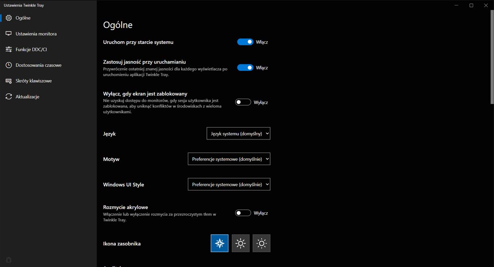The height and width of the screenshot is (267, 494).
Task: Enable Wyłącz, gdy ekran jest zablokowany switch
Action: (x=243, y=102)
